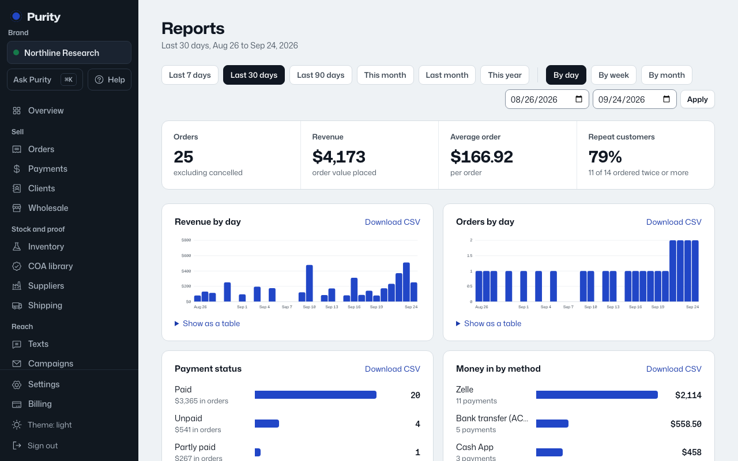Select the Last 90 days range
The width and height of the screenshot is (738, 461).
click(x=321, y=75)
